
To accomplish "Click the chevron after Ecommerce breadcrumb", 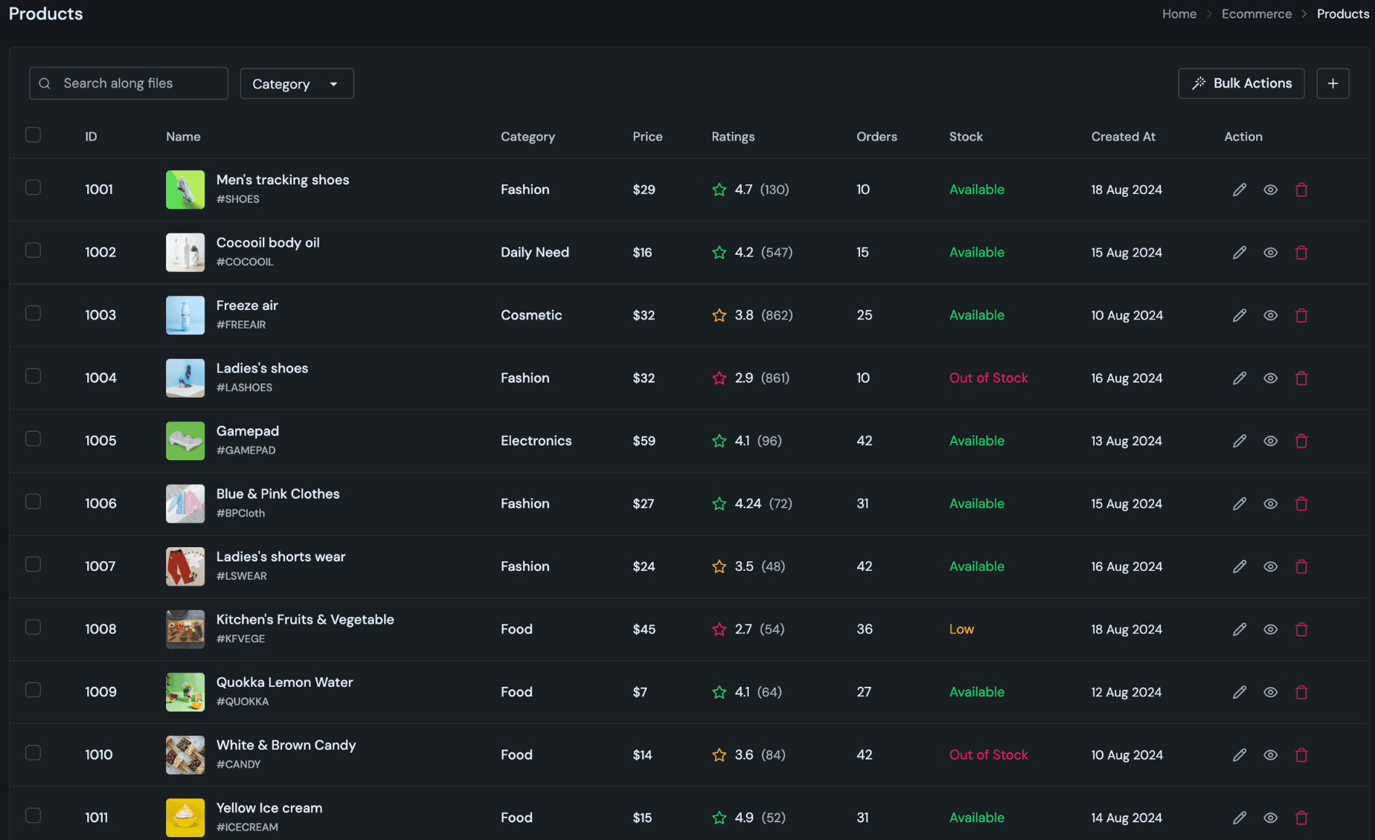I will pos(1304,13).
